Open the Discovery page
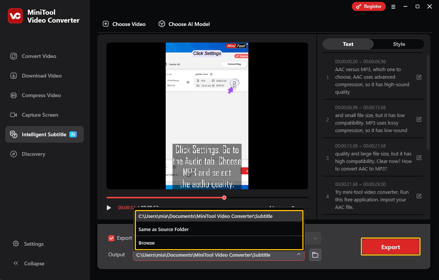 pos(33,154)
